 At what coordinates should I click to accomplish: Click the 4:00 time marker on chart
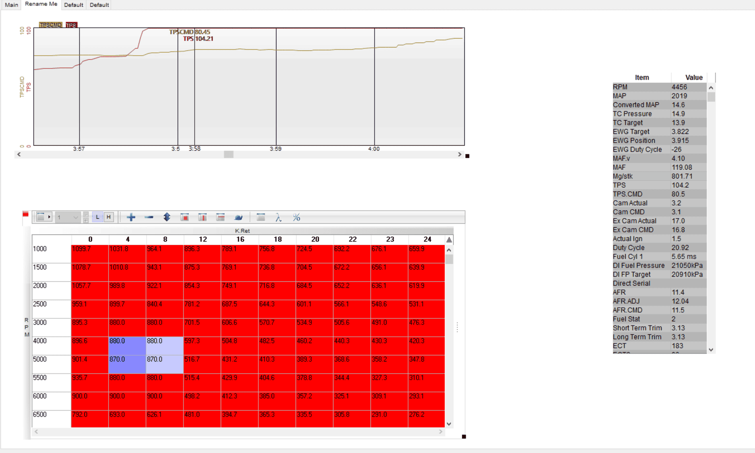point(374,149)
